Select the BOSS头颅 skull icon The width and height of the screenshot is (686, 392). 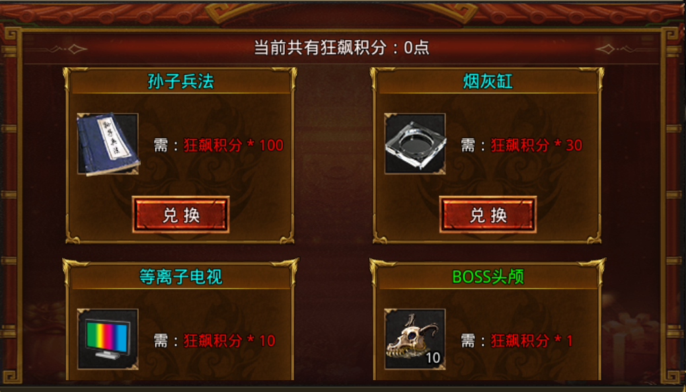click(415, 340)
